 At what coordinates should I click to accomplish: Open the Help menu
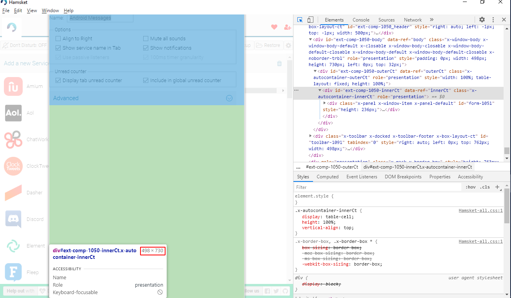pyautogui.click(x=68, y=11)
